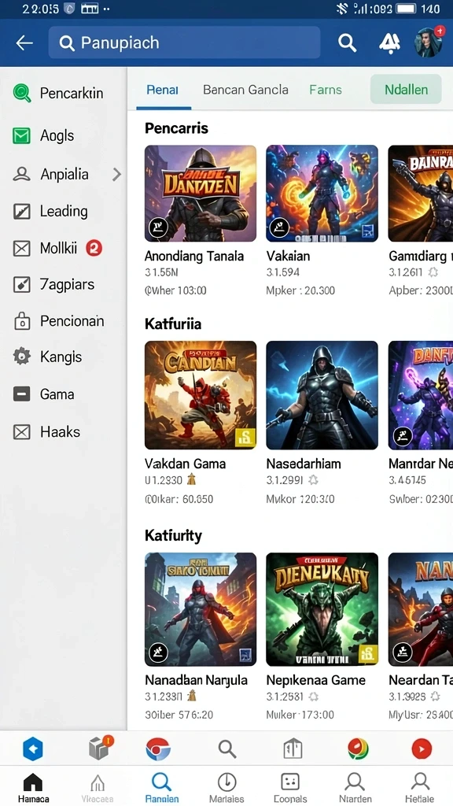Tap the Katfurity section heading
The height and width of the screenshot is (806, 453).
tap(173, 535)
